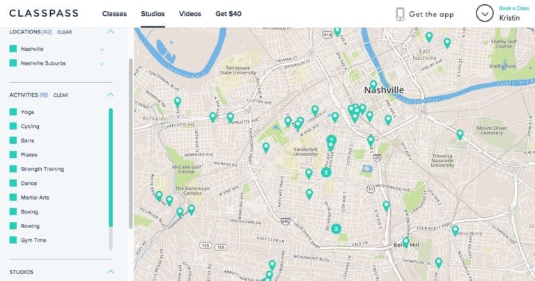Expand the Nashville Suburbs chevron

pos(102,64)
